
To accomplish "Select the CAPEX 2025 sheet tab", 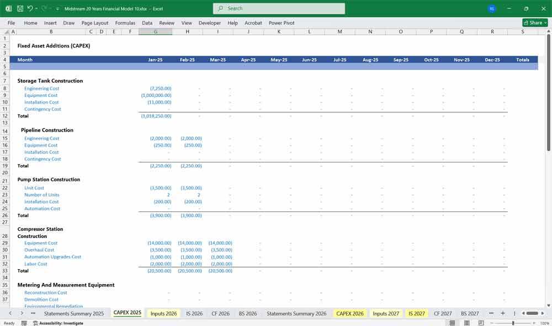I will (127, 313).
